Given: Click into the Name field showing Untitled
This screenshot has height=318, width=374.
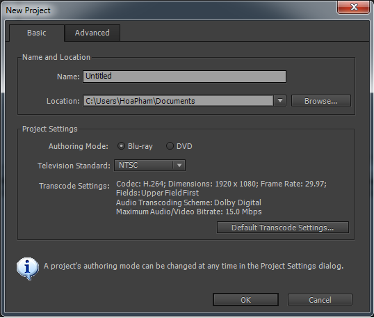Looking at the screenshot, I should tap(184, 77).
